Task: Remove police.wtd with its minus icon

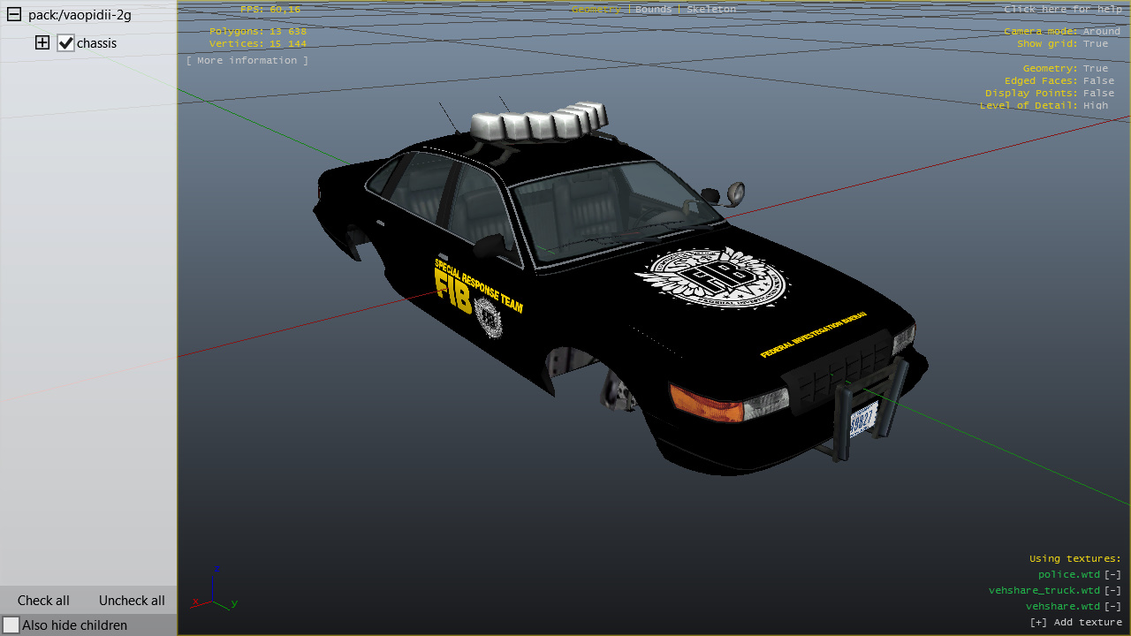Action: [x=1112, y=574]
